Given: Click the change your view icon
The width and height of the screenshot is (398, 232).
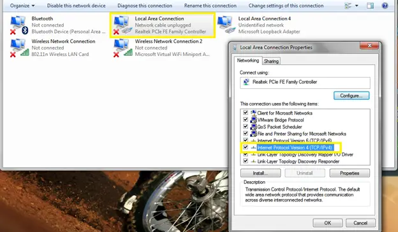Looking at the screenshot, I should coord(348,6).
